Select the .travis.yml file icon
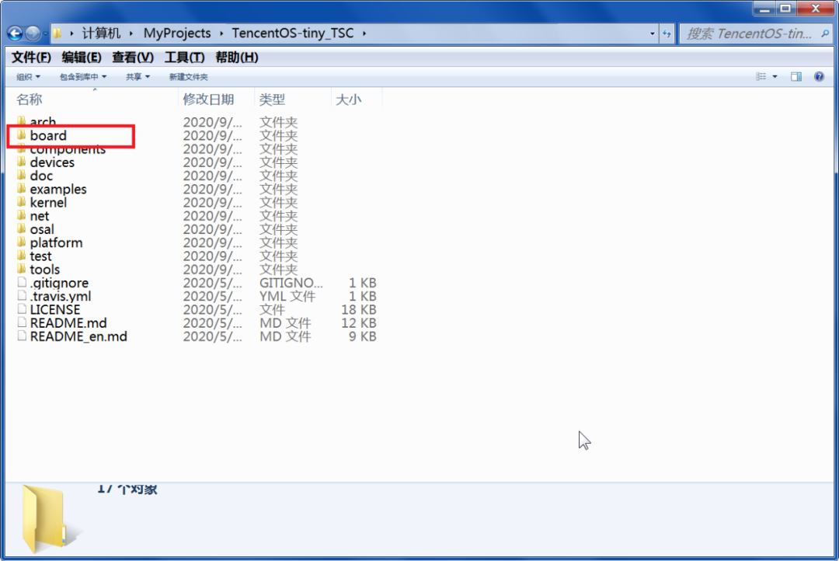 click(22, 295)
